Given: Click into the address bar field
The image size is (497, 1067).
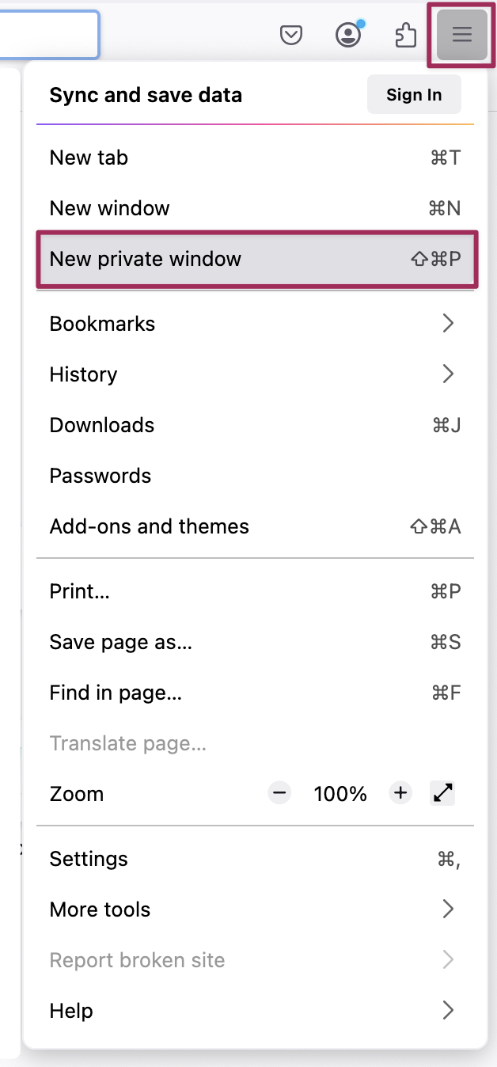Looking at the screenshot, I should pyautogui.click(x=47, y=35).
